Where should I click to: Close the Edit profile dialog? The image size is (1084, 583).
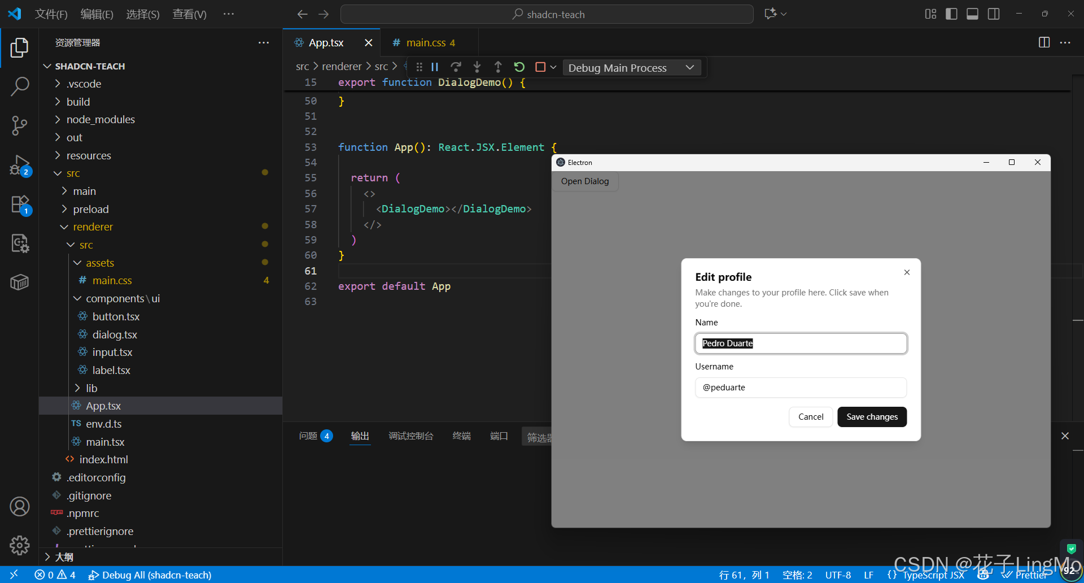pos(907,272)
